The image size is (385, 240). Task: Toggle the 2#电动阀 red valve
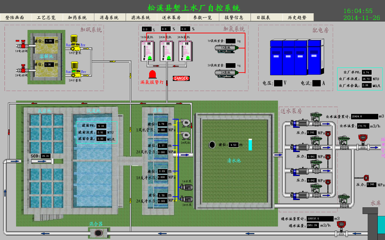[22, 69]
